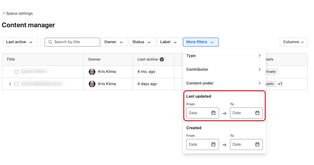Open calendar for Created To date

(257, 144)
